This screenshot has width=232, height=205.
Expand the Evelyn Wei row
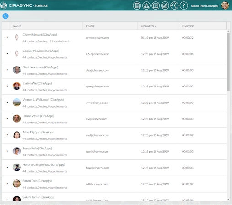[7, 86]
